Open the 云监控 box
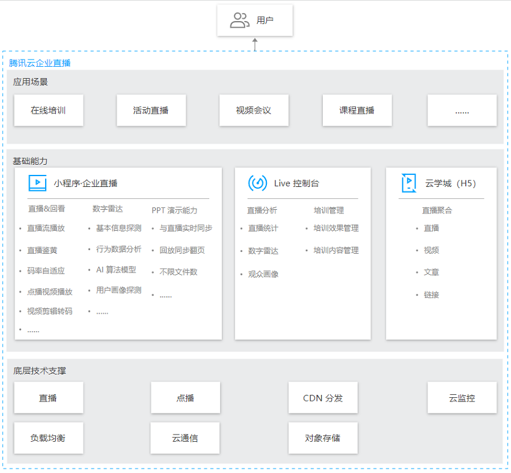 [x=462, y=398]
